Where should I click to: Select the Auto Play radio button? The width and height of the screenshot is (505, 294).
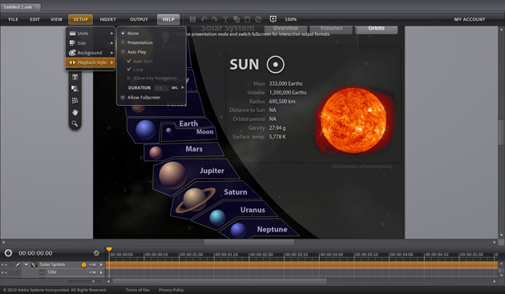pyautogui.click(x=123, y=52)
